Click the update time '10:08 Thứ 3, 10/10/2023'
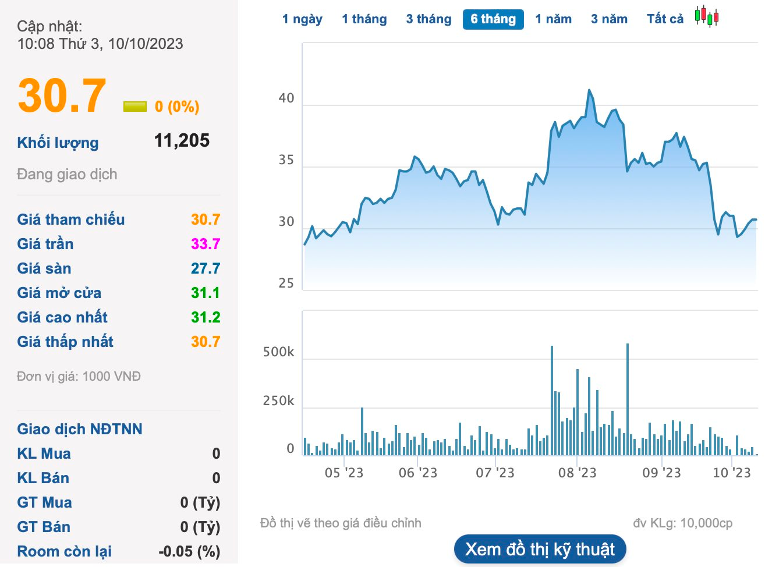Image resolution: width=765 pixels, height=567 pixels. (x=100, y=44)
